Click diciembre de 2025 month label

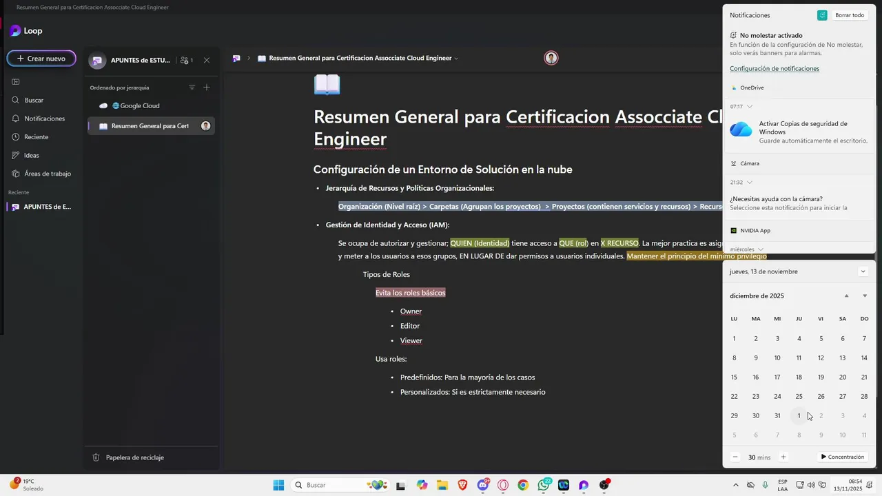tap(757, 296)
